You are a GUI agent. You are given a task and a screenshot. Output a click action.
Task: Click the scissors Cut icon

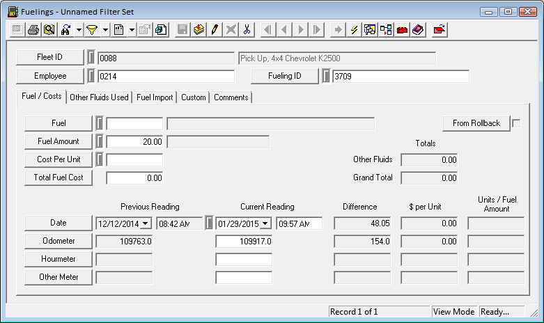[x=247, y=30]
